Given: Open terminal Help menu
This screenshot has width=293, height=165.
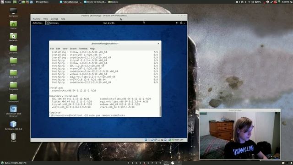Looking at the screenshot, I should [92, 49].
